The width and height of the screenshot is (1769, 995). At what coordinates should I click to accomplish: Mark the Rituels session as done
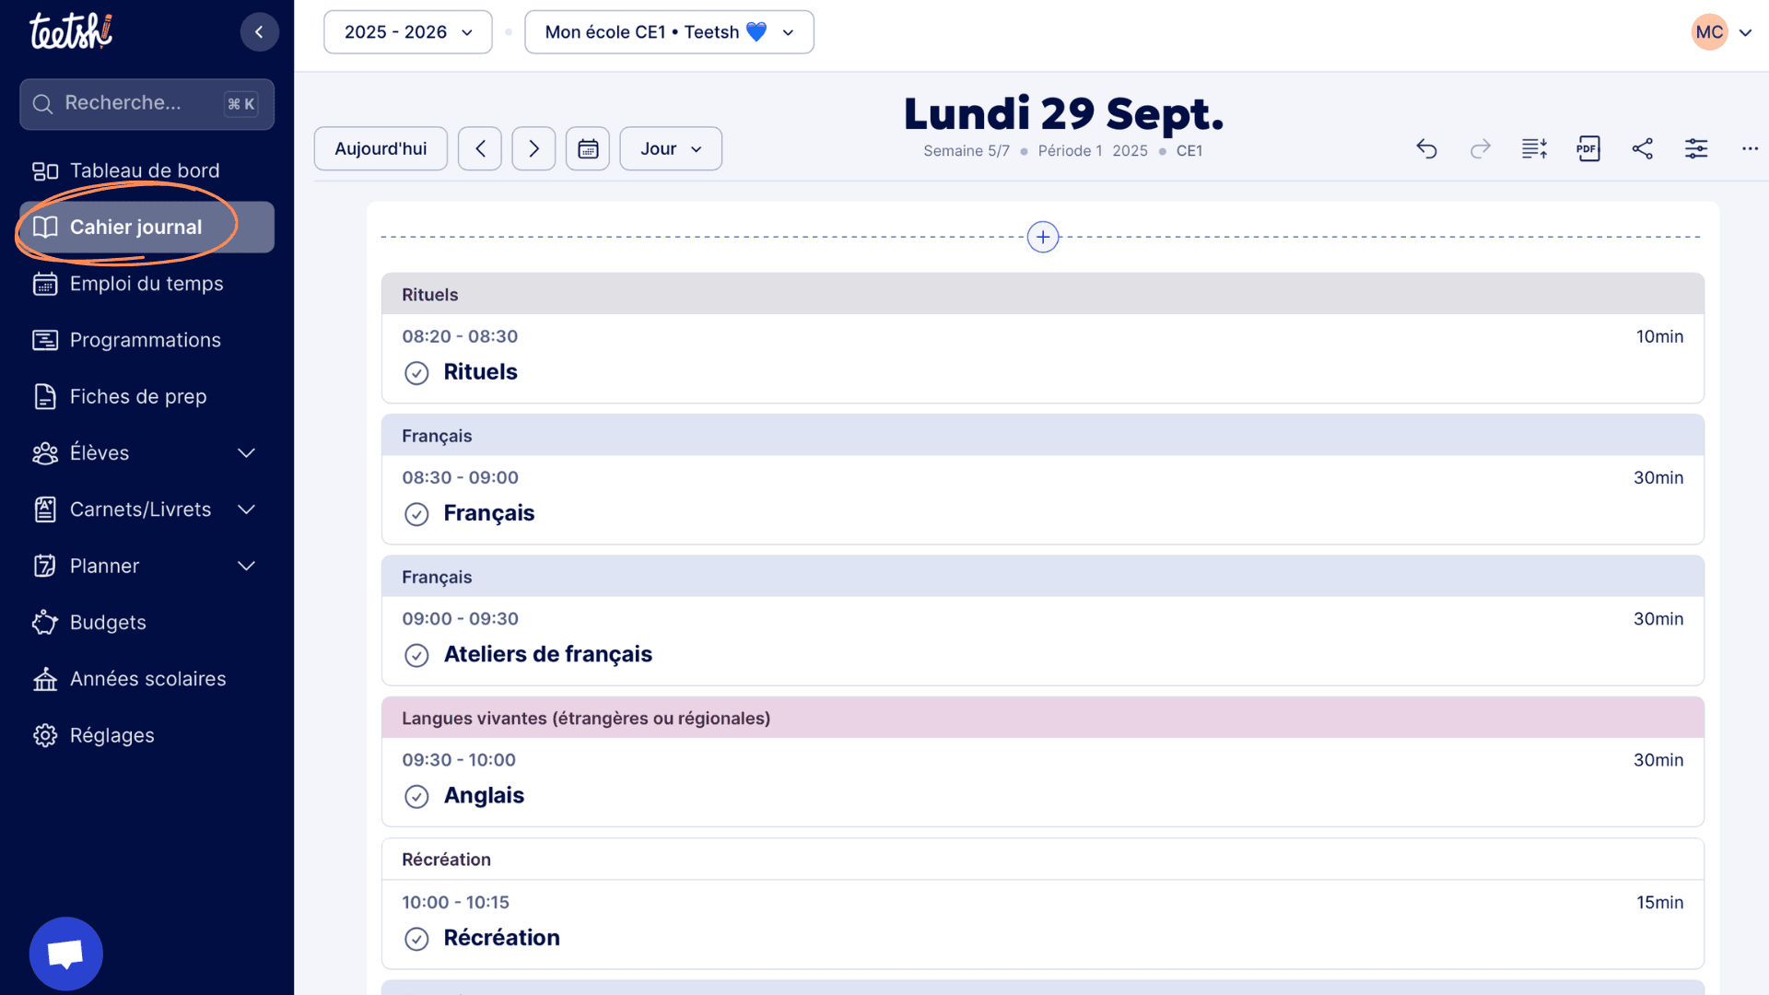[416, 373]
